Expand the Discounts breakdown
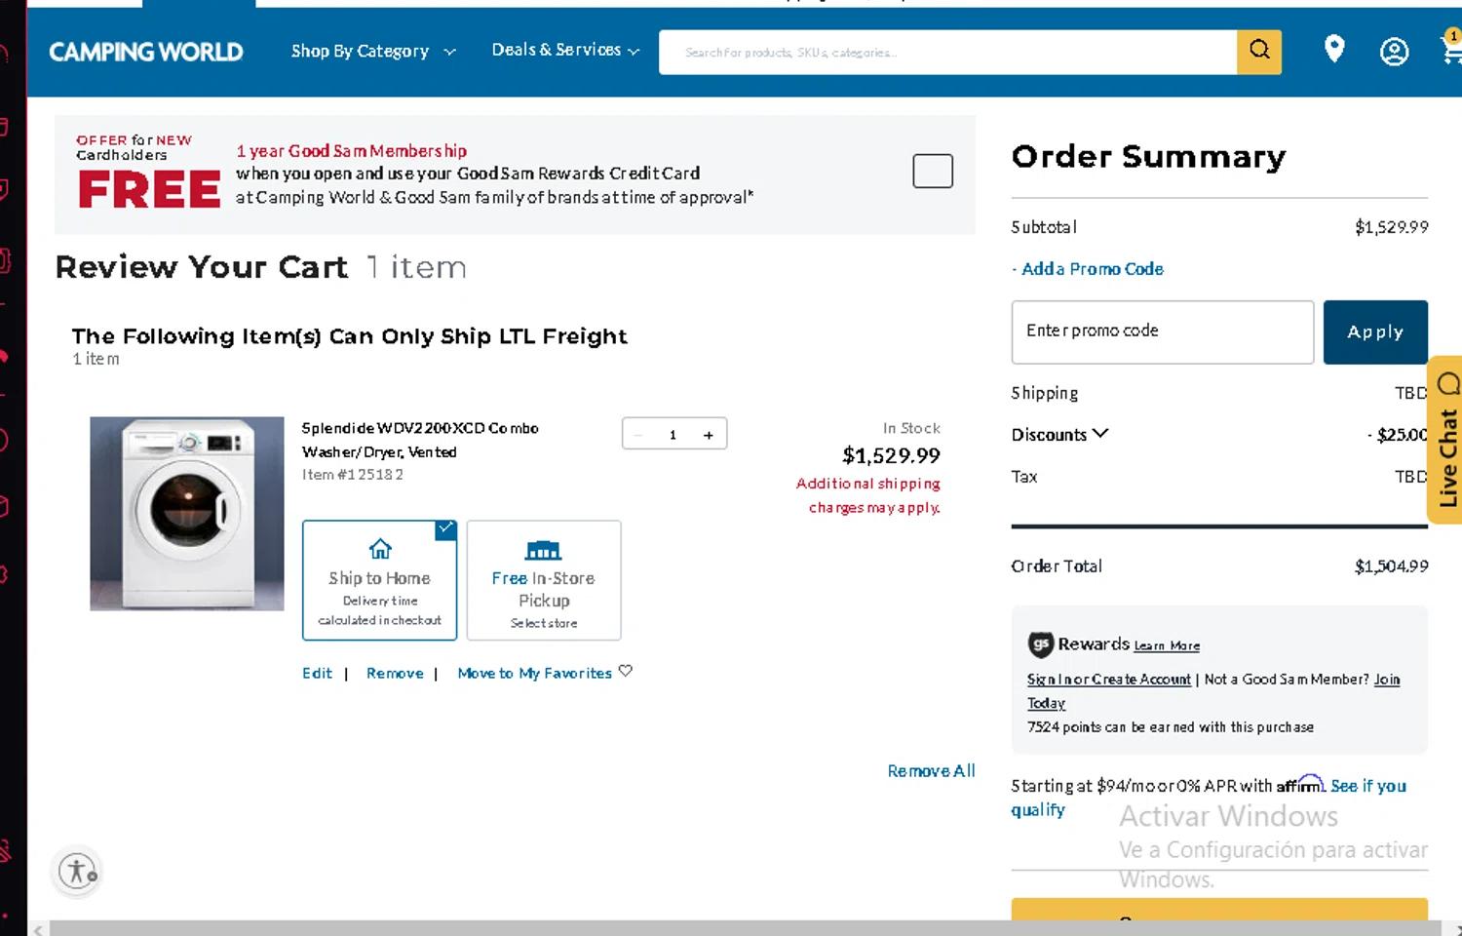This screenshot has width=1462, height=936. click(1059, 435)
